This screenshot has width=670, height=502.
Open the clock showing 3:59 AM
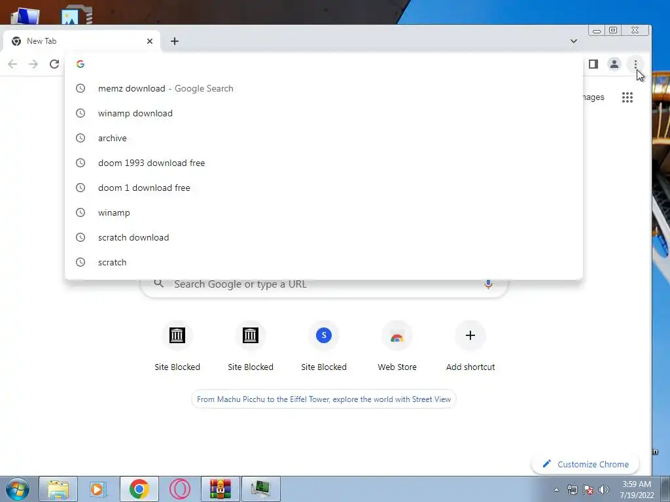[637, 490]
